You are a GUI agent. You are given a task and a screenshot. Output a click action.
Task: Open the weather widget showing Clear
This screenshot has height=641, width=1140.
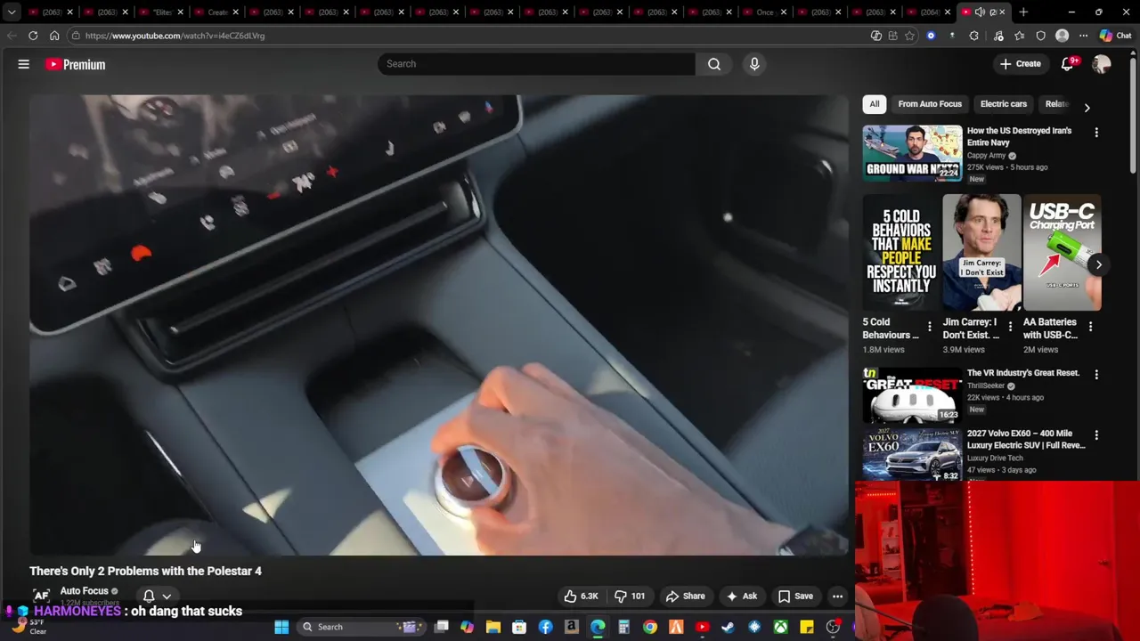(x=28, y=627)
